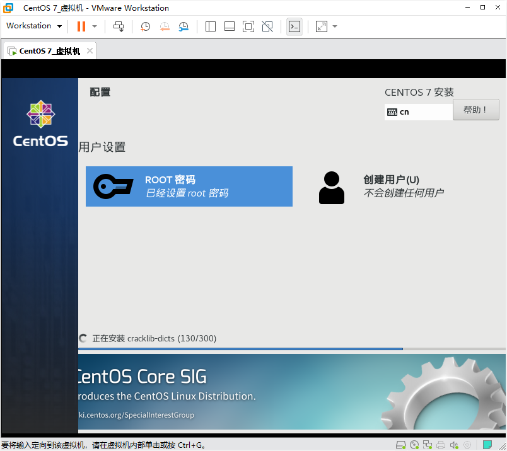Click the hard disk status icon
Image resolution: width=507 pixels, height=451 pixels.
pos(401,445)
